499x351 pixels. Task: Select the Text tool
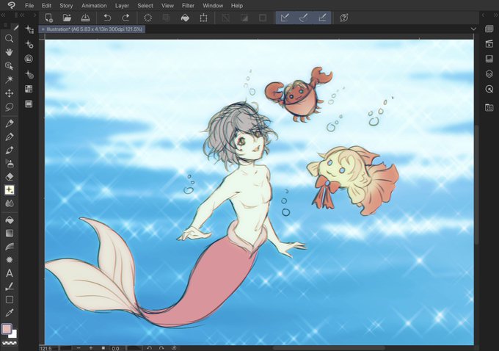click(10, 273)
